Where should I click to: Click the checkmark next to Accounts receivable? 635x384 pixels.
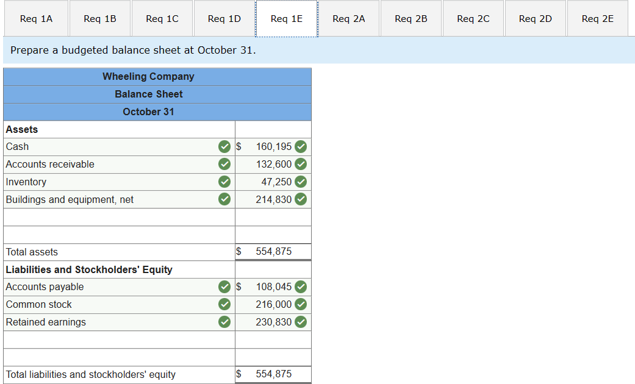(224, 164)
